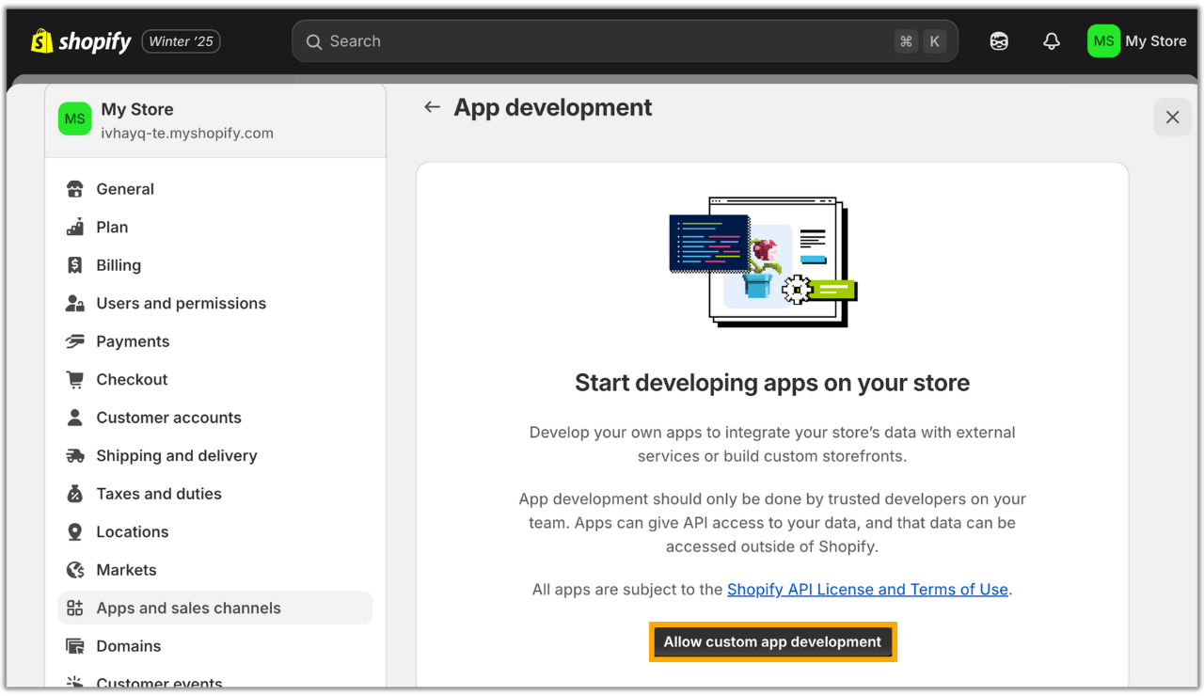Focus the Search input field
The height and width of the screenshot is (696, 1204).
pyautogui.click(x=625, y=41)
